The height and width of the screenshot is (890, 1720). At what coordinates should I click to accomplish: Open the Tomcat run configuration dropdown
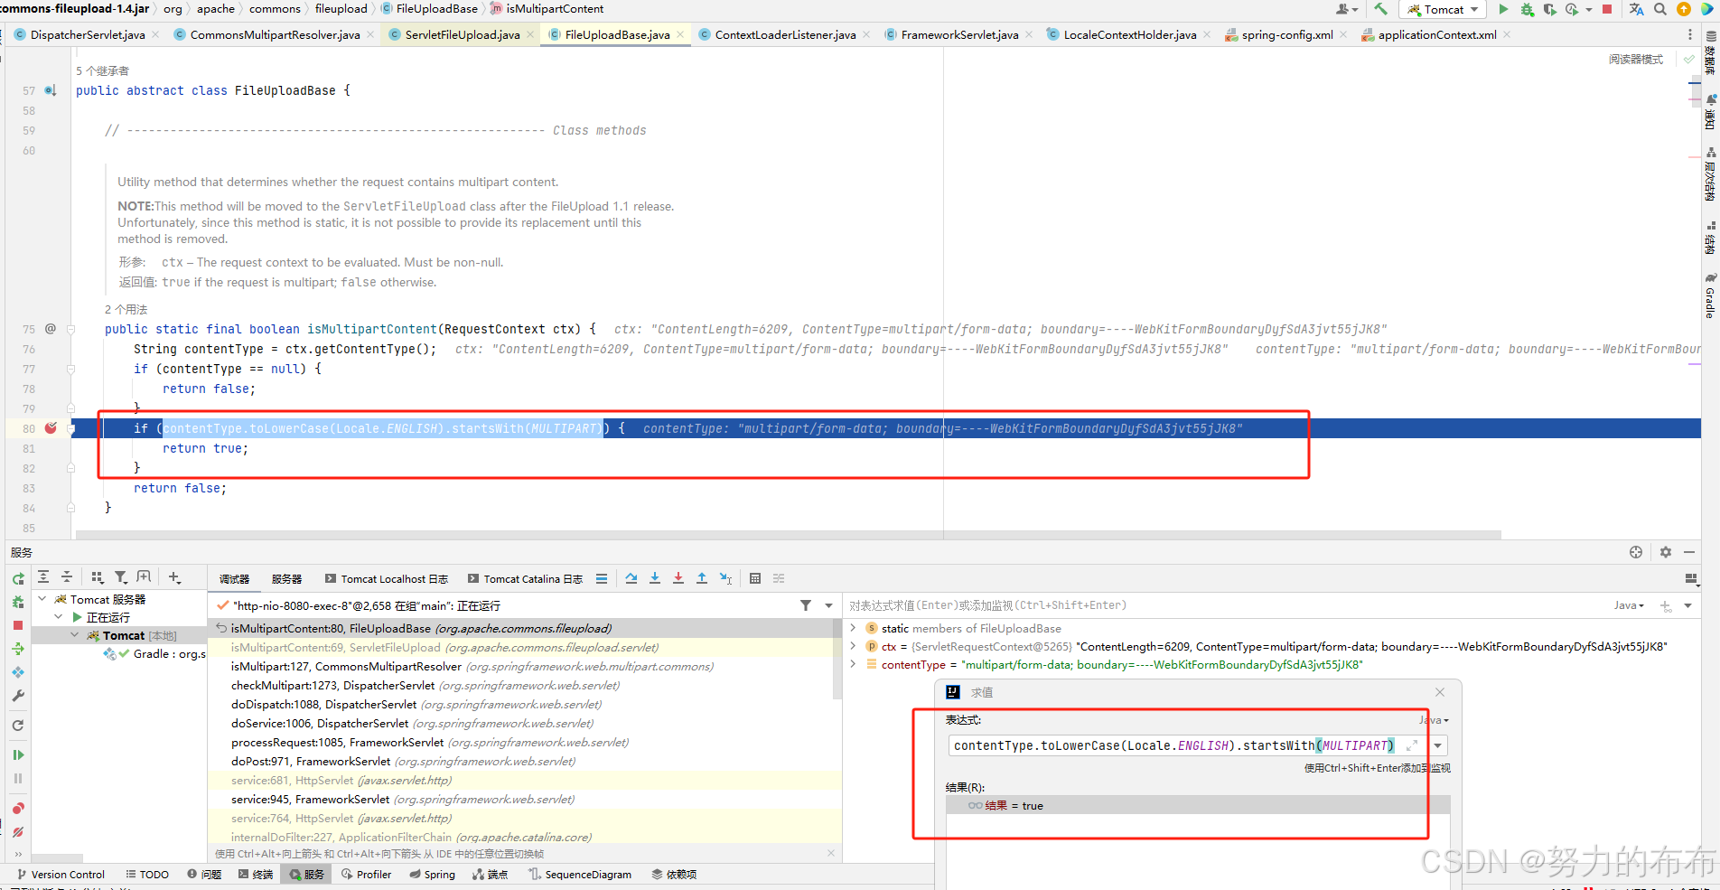[x=1444, y=9]
